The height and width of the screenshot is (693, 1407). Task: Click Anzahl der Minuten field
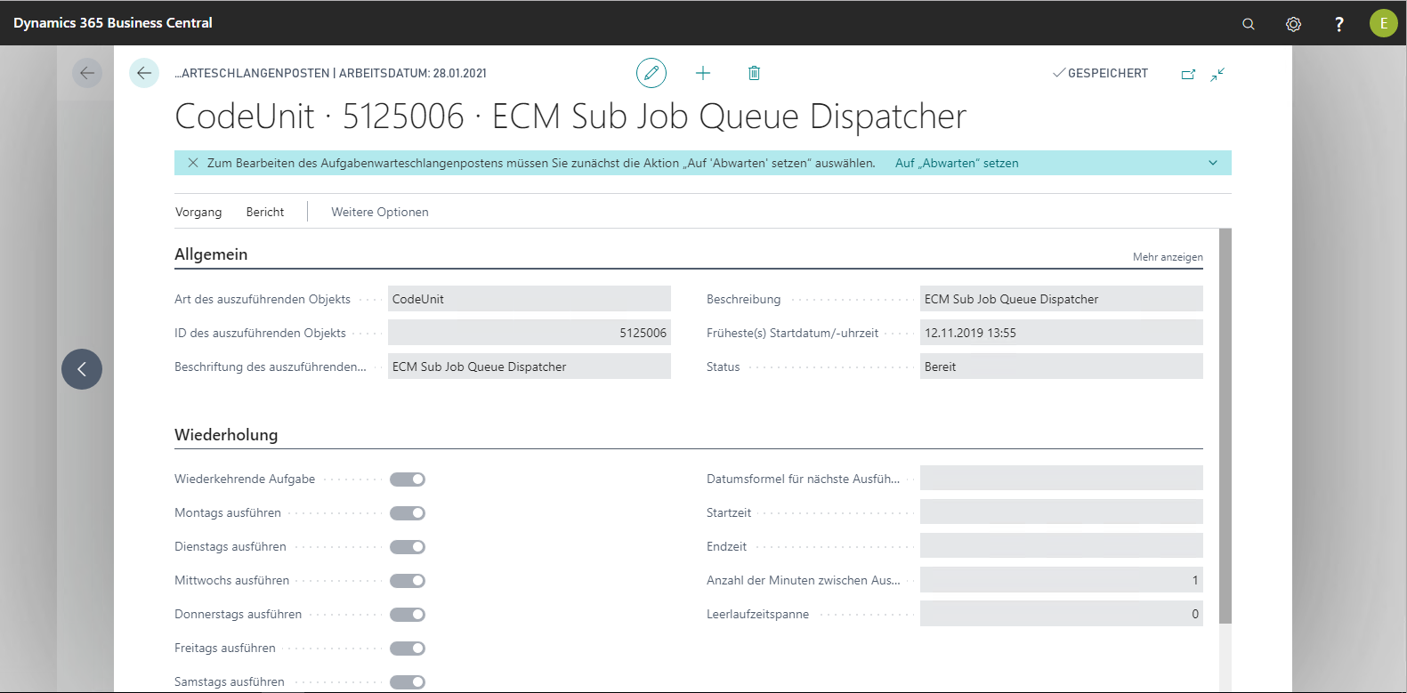click(1062, 580)
